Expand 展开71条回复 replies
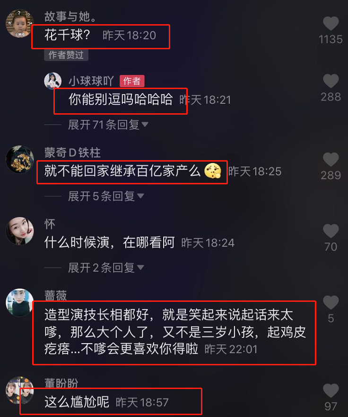Image resolution: width=348 pixels, height=417 pixels. [x=108, y=125]
